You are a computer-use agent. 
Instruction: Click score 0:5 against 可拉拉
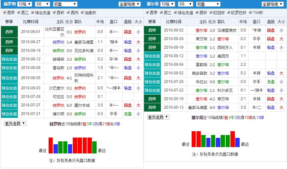point(69,97)
